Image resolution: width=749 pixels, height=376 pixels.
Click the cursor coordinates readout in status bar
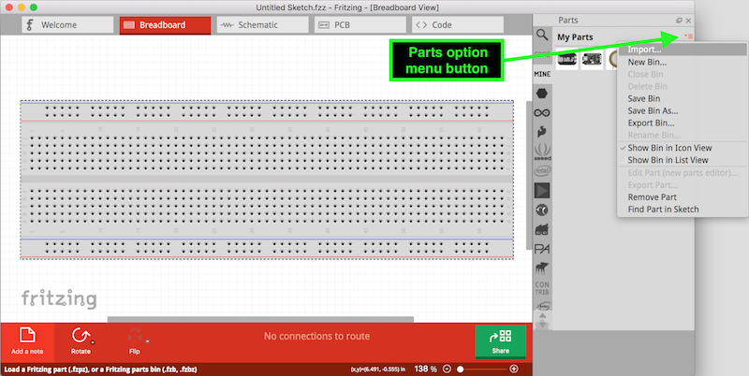coord(378,369)
